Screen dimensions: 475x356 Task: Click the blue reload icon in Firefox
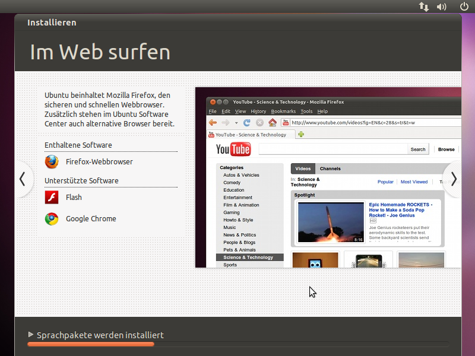coord(247,123)
